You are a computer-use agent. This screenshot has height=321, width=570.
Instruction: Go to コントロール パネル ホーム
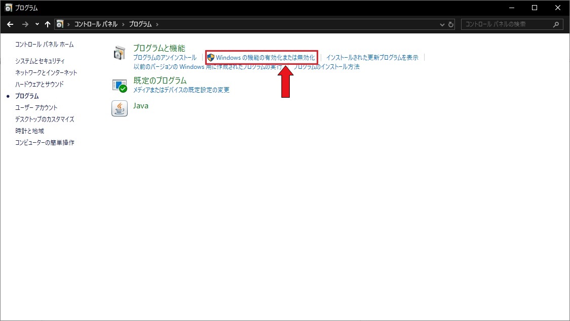(x=45, y=44)
